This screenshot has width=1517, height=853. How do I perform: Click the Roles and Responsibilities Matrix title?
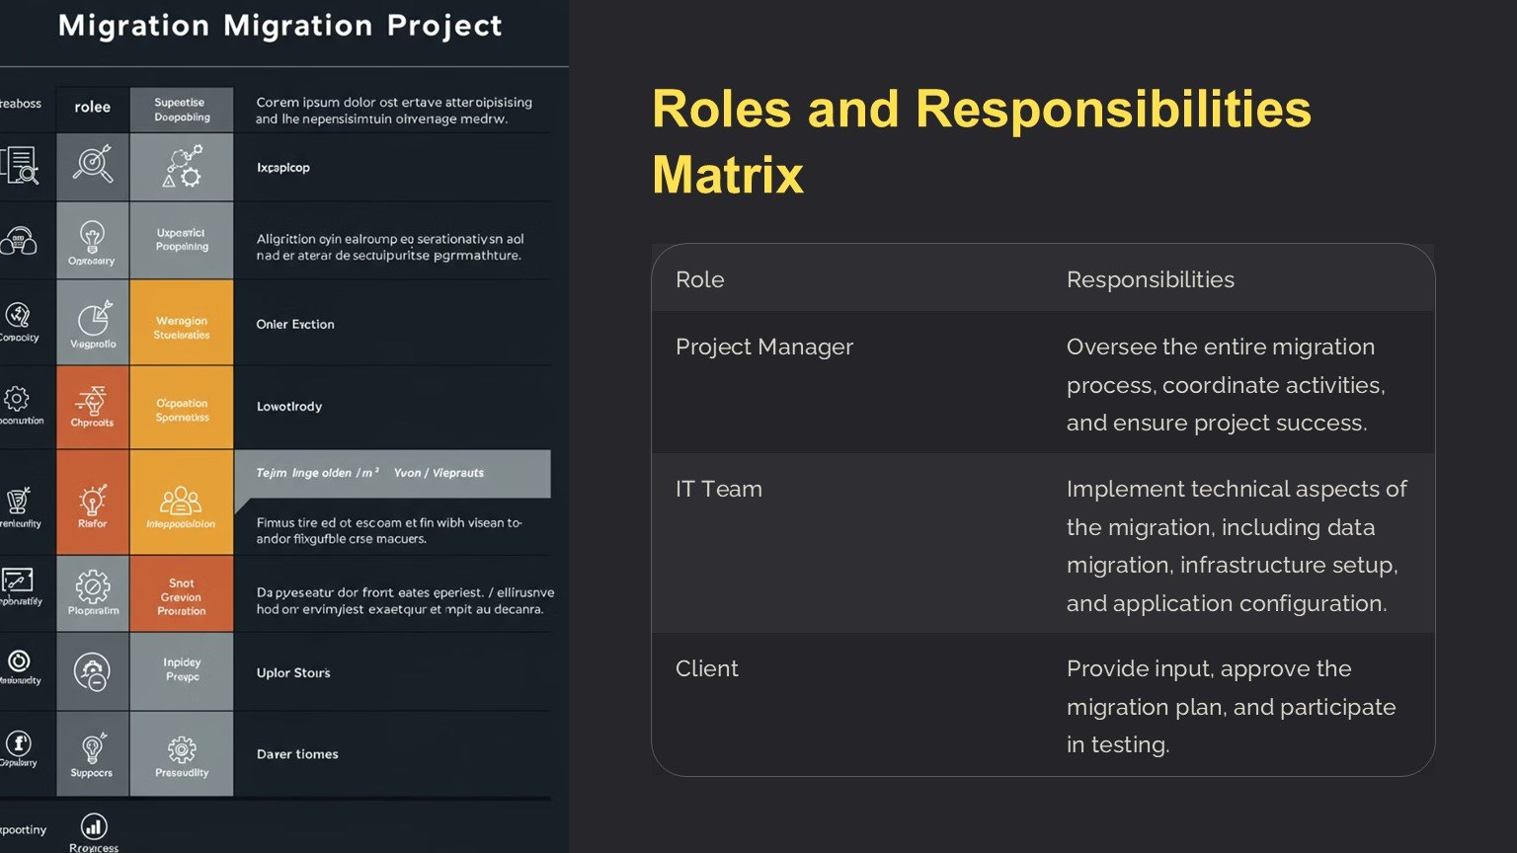[981, 141]
